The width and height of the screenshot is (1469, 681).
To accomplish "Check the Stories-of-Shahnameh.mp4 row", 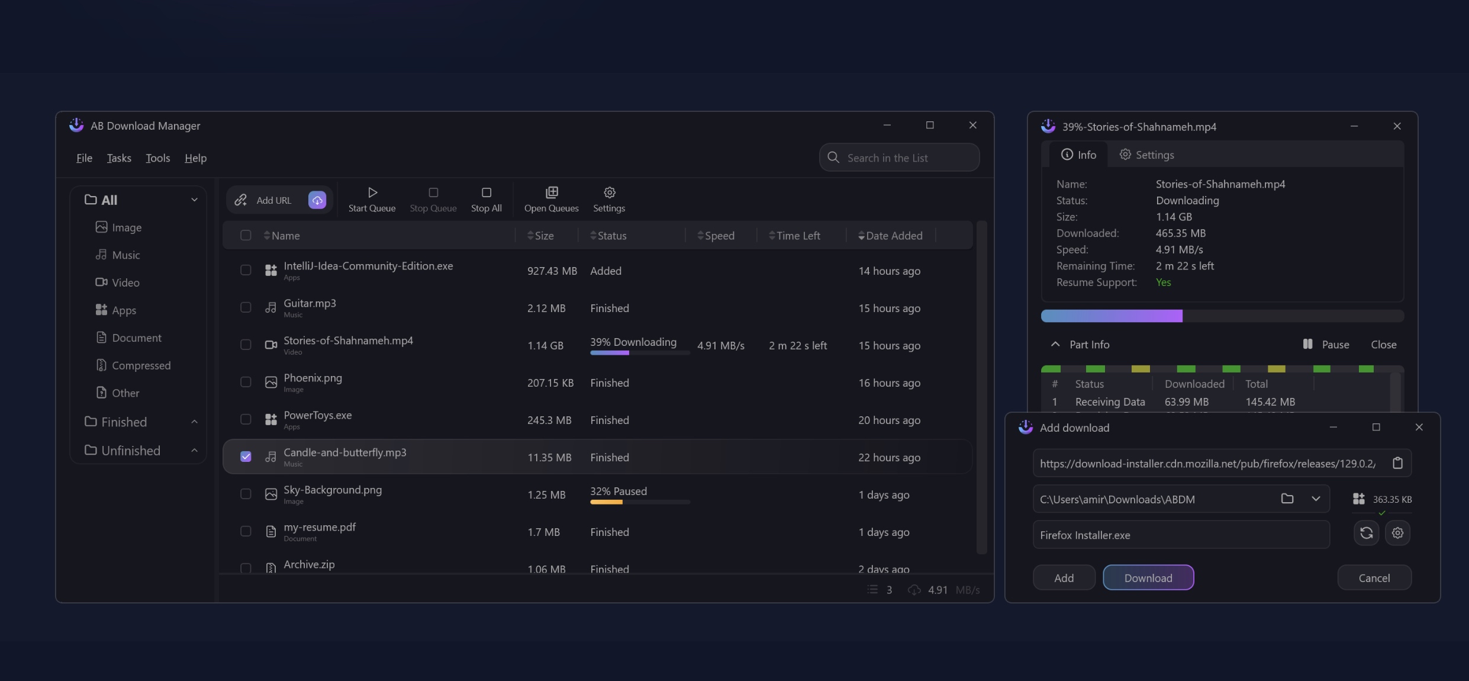I will 246,345.
